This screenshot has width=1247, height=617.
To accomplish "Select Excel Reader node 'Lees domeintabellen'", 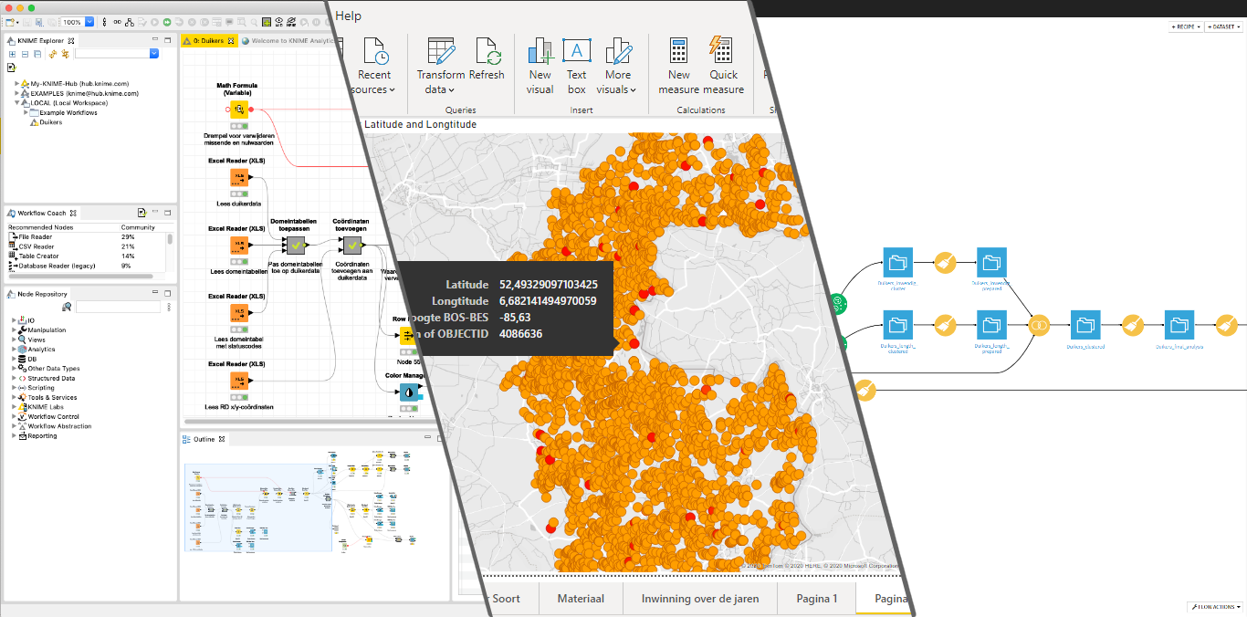I will (x=237, y=246).
